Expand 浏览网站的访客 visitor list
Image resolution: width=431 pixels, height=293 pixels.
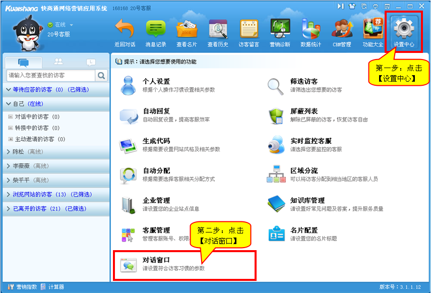point(9,195)
